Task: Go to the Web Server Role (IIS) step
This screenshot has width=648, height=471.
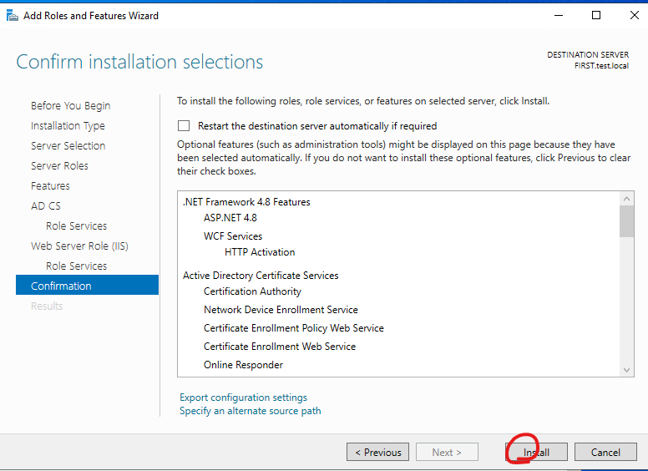Action: click(x=80, y=246)
